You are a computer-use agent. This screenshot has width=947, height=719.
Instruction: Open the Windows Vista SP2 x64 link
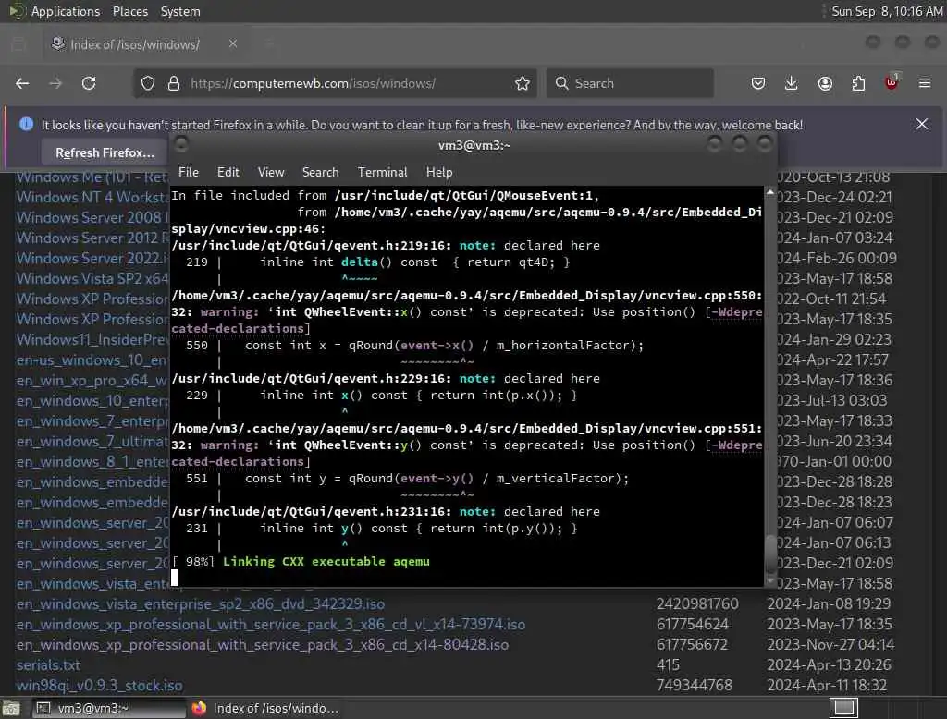(x=92, y=278)
